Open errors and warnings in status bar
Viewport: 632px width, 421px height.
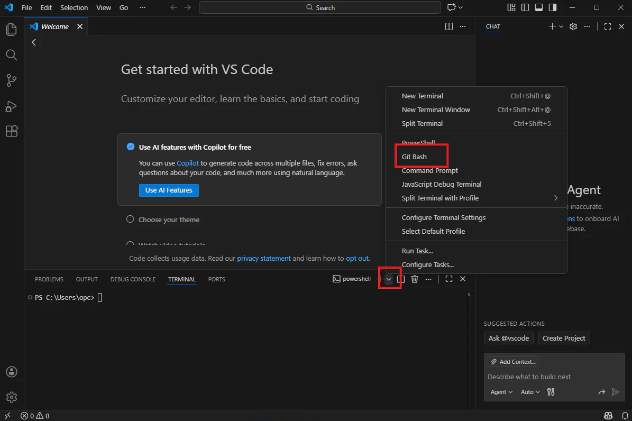point(35,416)
